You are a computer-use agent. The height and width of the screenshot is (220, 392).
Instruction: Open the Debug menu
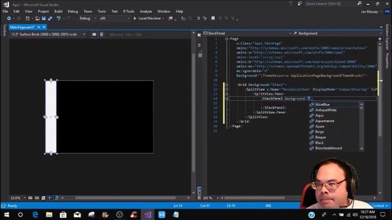coord(73,11)
